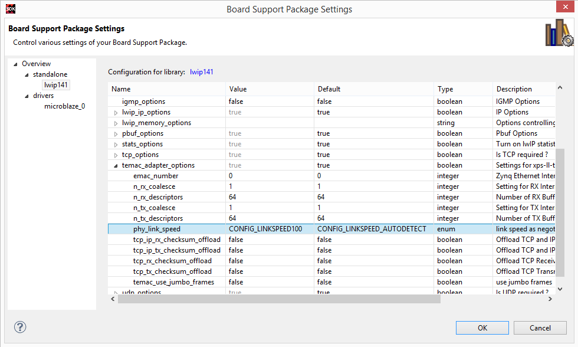
Task: Click the SDK logo in title bar
Action: click(11, 9)
